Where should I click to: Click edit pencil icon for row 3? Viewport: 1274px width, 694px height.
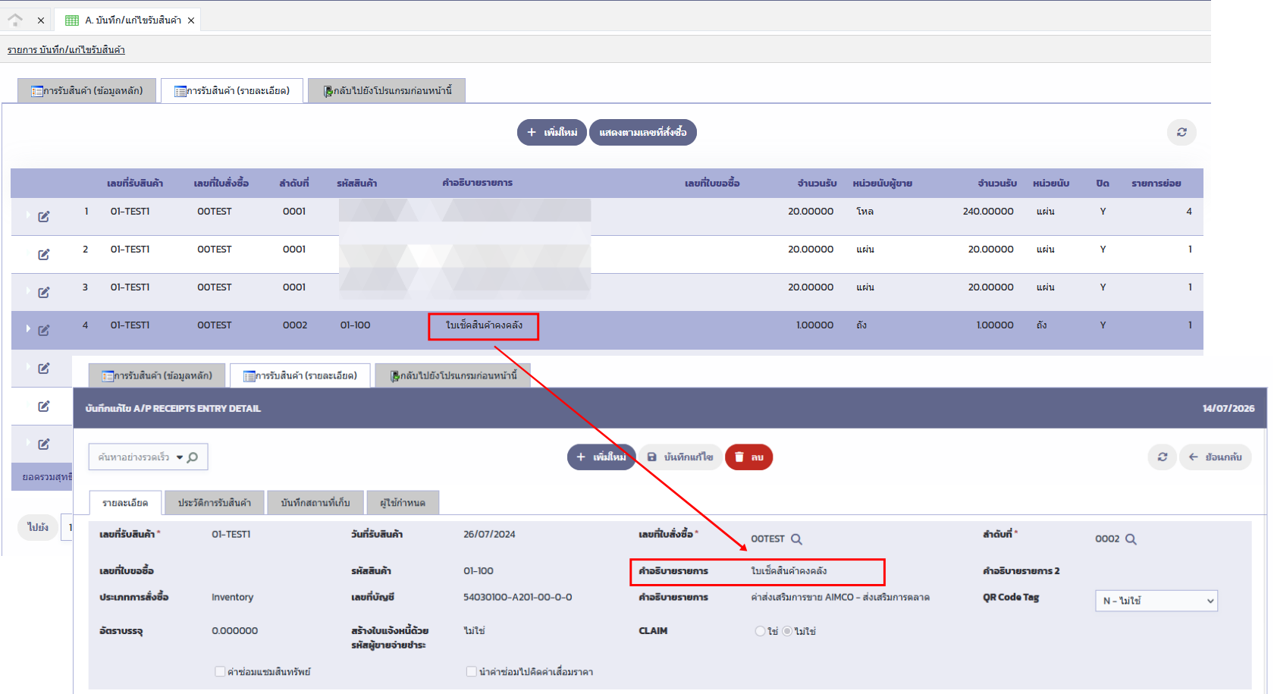pos(44,293)
